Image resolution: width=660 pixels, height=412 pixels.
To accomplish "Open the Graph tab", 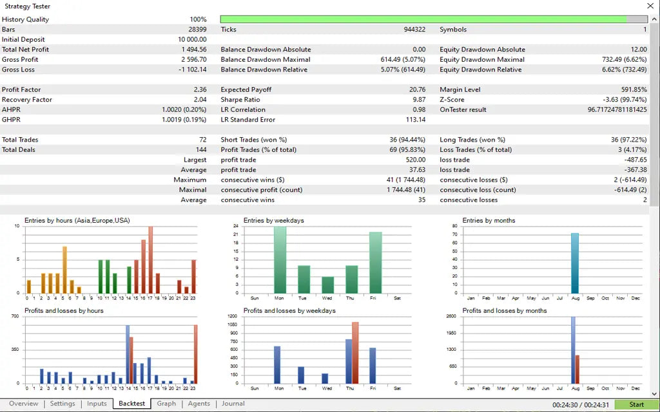I will 166,404.
